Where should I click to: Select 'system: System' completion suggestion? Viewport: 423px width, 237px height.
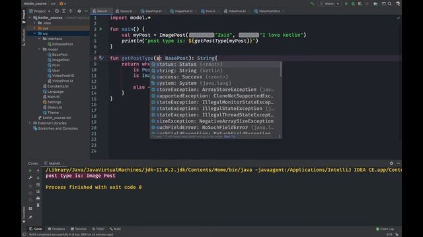coord(215,84)
